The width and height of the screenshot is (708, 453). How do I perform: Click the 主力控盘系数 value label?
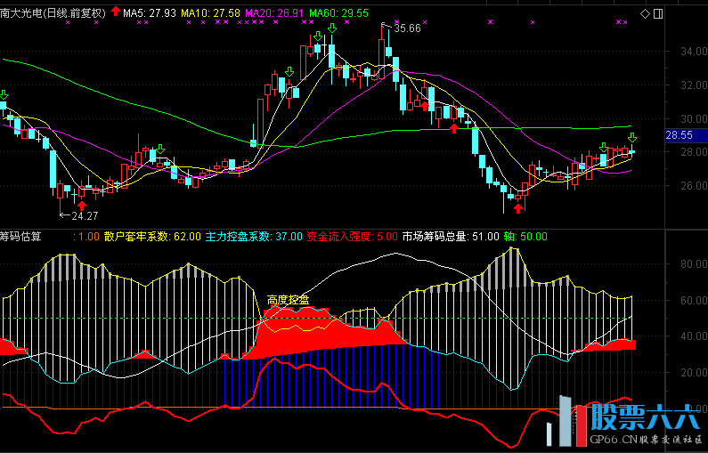[x=253, y=237]
